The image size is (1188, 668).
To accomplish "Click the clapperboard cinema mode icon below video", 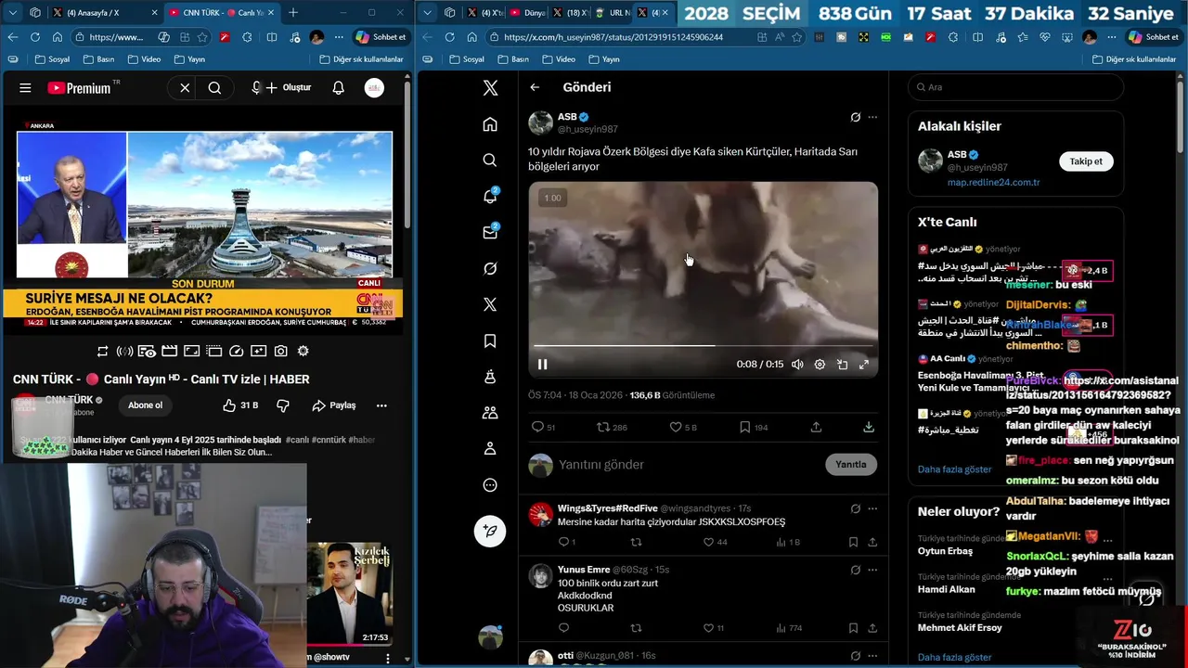I will 169,352.
